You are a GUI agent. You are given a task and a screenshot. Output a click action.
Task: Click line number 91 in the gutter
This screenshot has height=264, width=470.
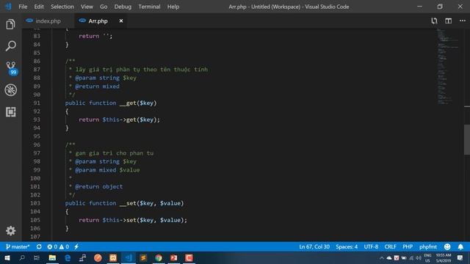(37, 103)
